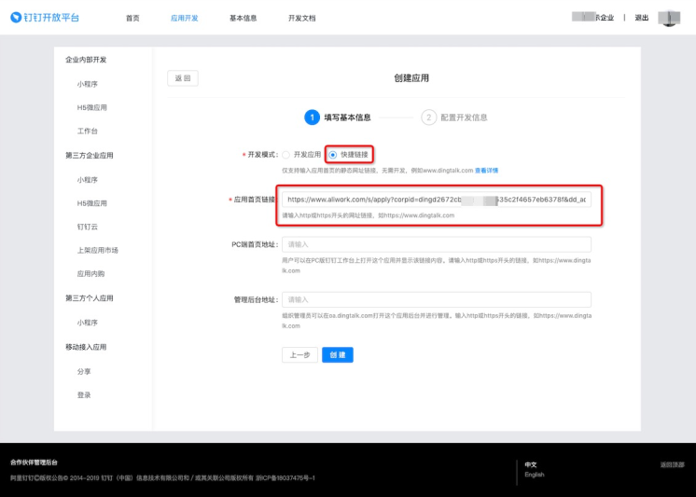Select 小程序 under 企业内部开发
Image resolution: width=696 pixels, height=497 pixels.
(87, 84)
